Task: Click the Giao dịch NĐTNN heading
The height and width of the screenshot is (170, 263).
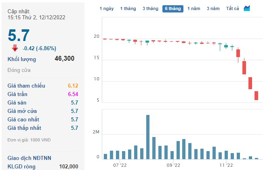Action: 29,158
